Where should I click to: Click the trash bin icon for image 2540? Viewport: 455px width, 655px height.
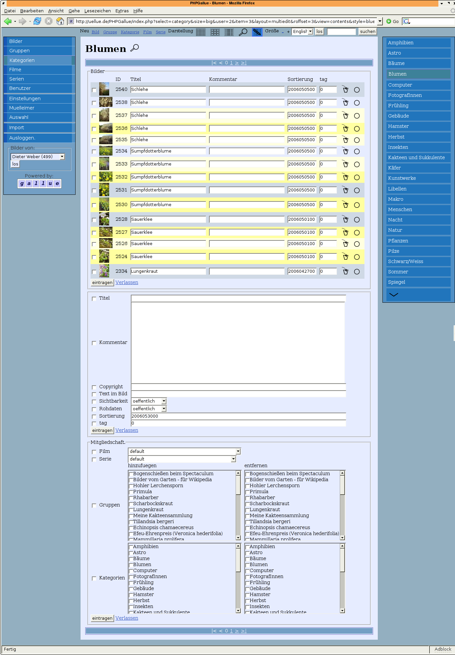345,90
